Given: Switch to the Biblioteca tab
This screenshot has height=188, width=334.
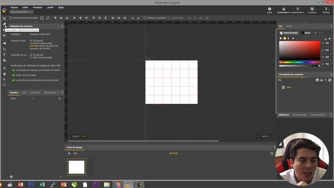Looking at the screenshot, I should click(284, 115).
